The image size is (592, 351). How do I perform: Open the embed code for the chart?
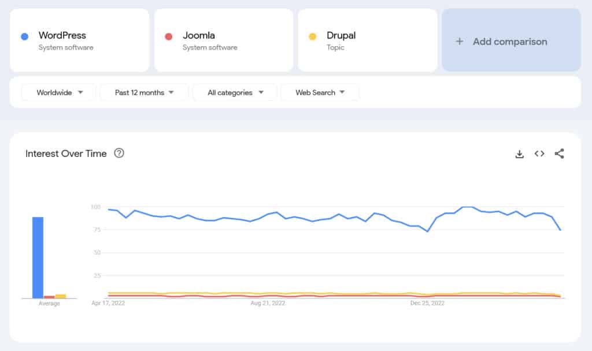[539, 154]
